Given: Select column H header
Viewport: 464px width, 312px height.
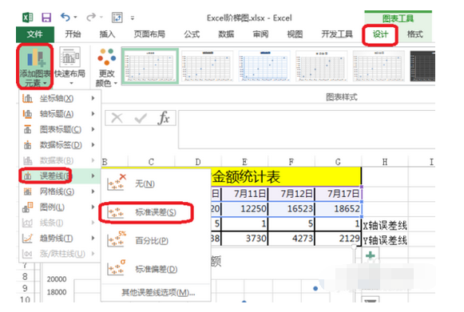Looking at the screenshot, I should (385, 162).
